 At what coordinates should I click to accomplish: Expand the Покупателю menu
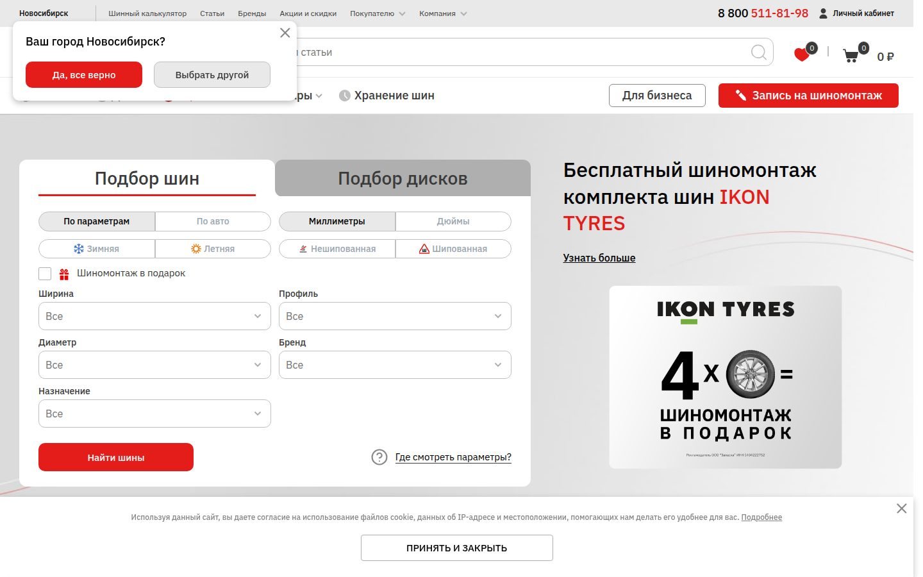[x=378, y=13]
